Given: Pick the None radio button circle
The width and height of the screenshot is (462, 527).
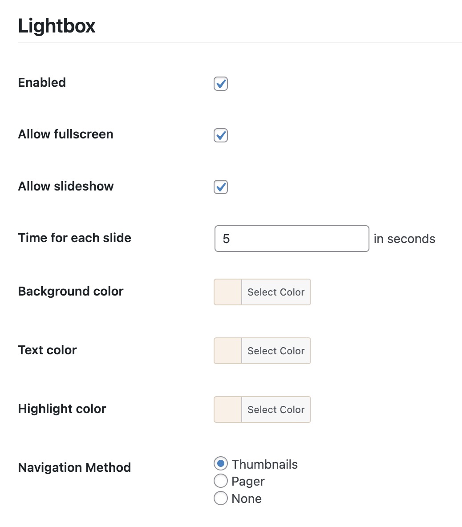Looking at the screenshot, I should 221,498.
